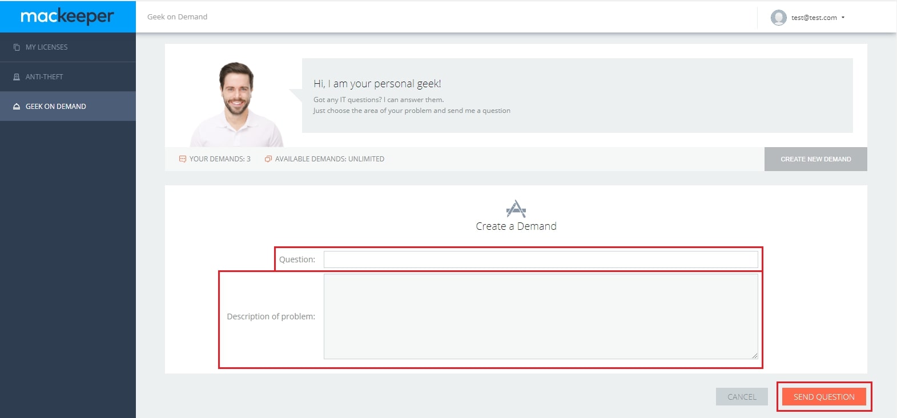The width and height of the screenshot is (897, 418).
Task: Click the Geek on Demand bell icon
Action: (x=17, y=107)
